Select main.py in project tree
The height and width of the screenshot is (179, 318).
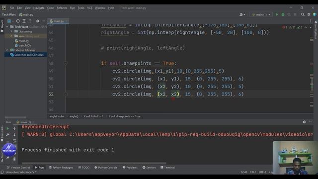(22, 41)
